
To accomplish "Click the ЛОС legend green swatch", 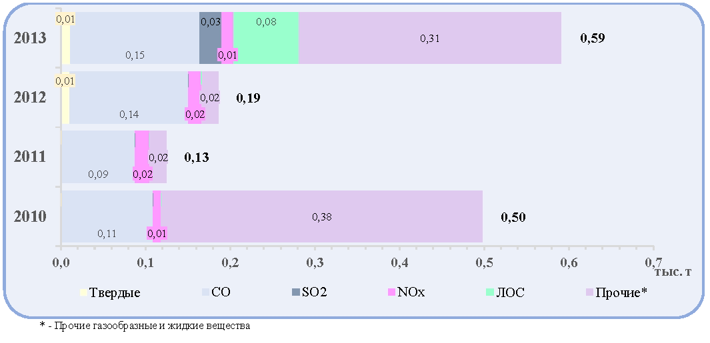I will (489, 292).
